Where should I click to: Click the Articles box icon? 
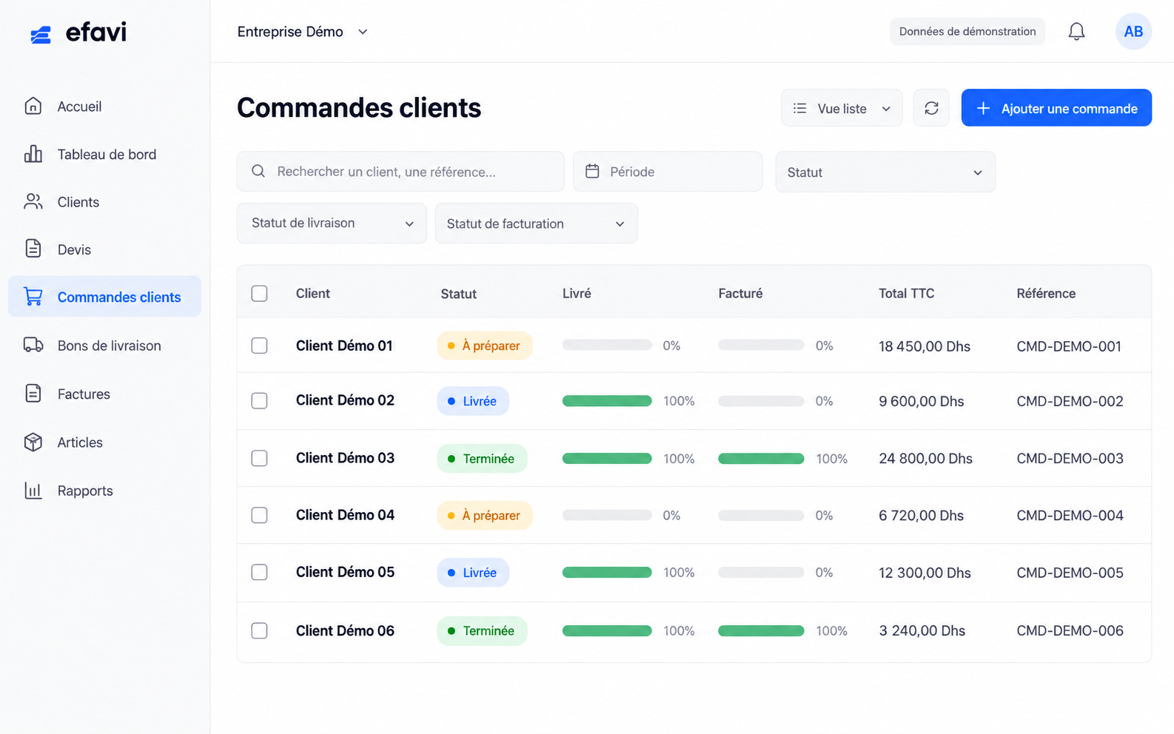33,442
